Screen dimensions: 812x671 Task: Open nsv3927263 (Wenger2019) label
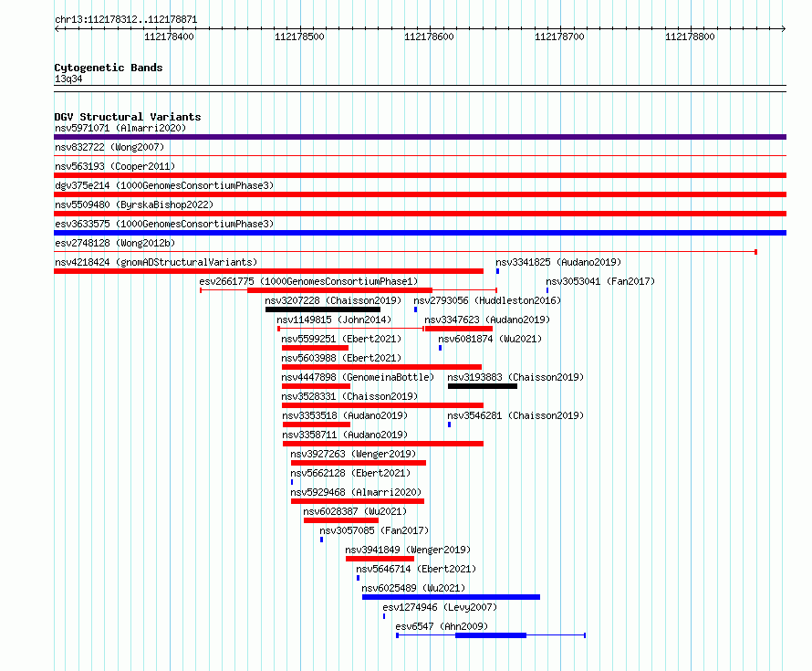coord(353,454)
